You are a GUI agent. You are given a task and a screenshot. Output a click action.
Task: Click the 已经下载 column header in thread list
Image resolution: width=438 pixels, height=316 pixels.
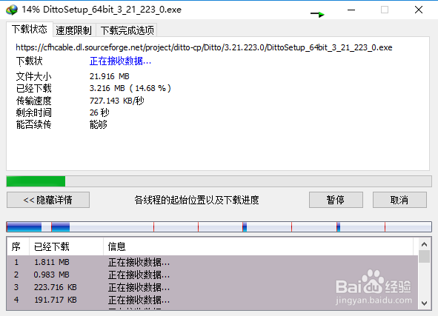(66, 246)
